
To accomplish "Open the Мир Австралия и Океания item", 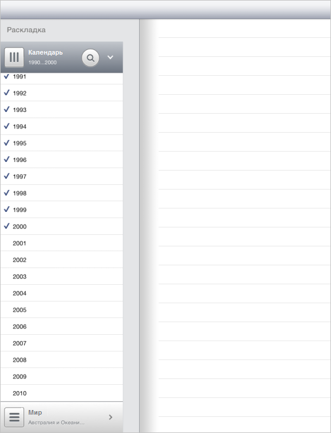I will [56, 417].
